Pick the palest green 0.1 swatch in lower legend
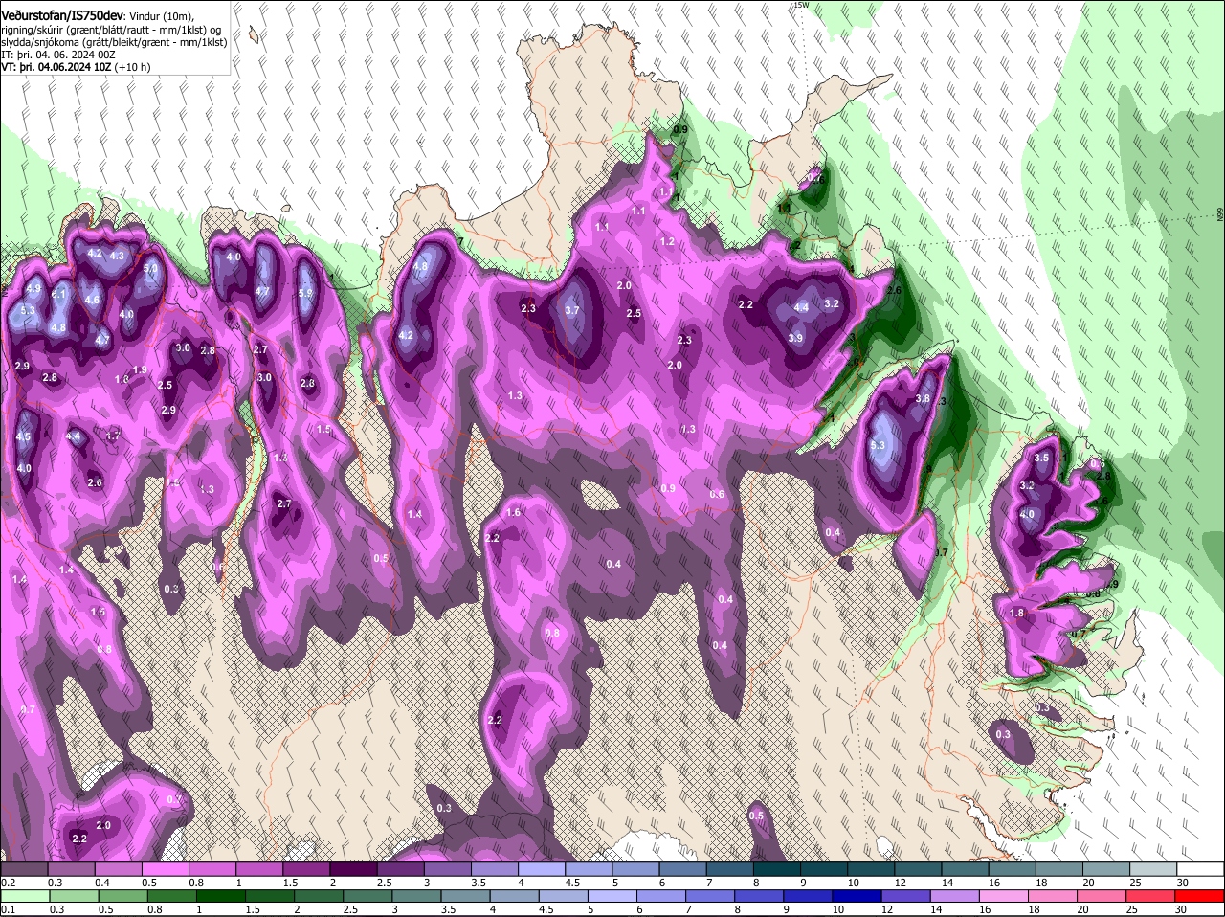 [x=27, y=895]
